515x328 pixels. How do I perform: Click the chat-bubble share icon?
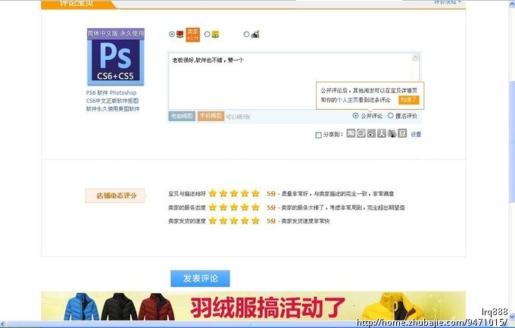(x=361, y=133)
